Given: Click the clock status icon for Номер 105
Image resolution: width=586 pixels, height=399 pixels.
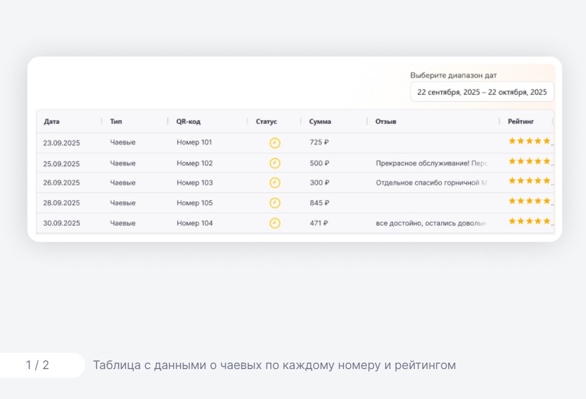Looking at the screenshot, I should (x=274, y=203).
